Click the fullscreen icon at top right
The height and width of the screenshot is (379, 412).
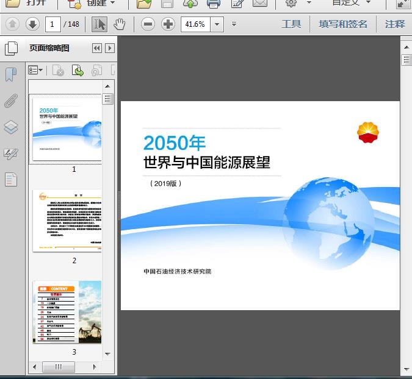pos(403,4)
